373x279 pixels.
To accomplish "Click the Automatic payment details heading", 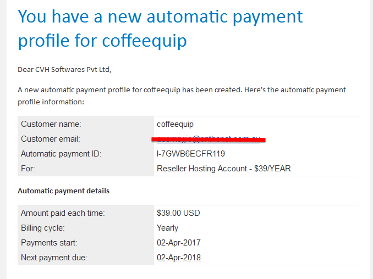I will tap(63, 191).
